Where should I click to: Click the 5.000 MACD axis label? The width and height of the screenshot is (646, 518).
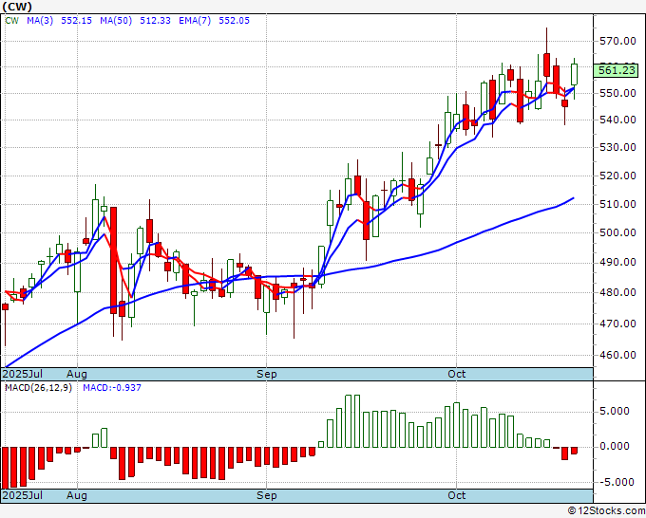point(615,411)
